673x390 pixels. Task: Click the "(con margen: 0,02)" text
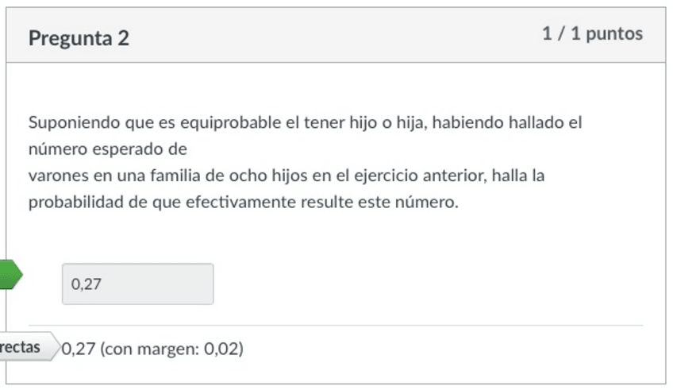click(172, 349)
